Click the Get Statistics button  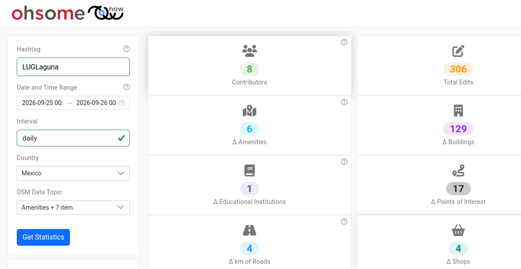pyautogui.click(x=43, y=237)
